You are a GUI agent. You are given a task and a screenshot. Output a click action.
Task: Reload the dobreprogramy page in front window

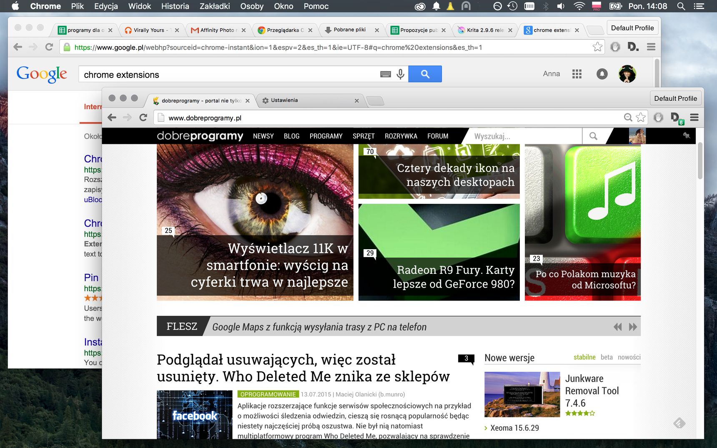143,118
